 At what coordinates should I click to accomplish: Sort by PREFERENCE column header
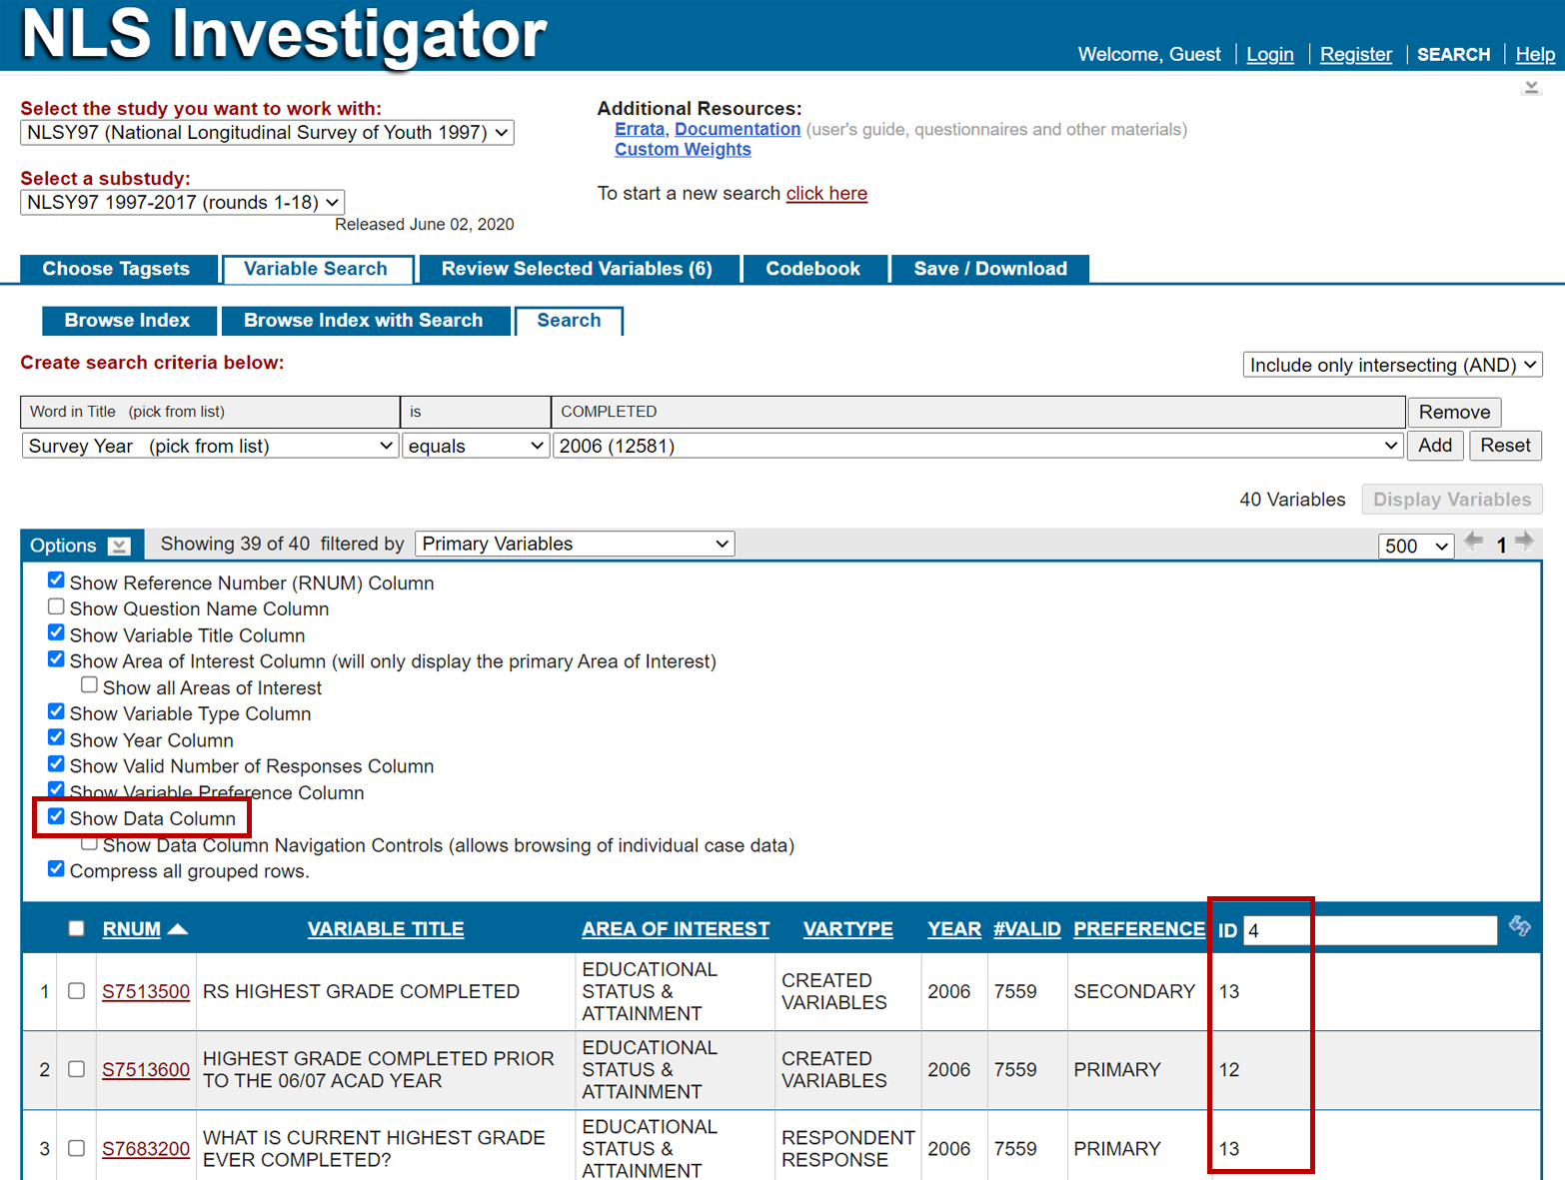pyautogui.click(x=1139, y=929)
